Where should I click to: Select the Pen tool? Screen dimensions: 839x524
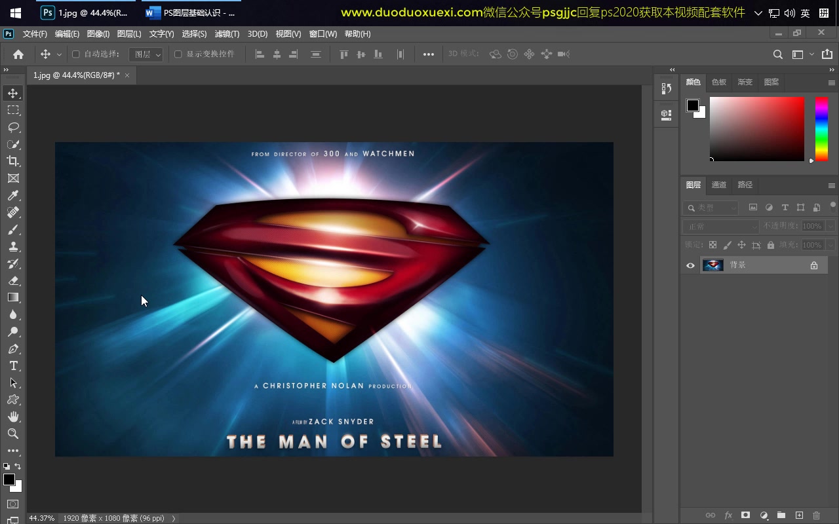pos(13,348)
